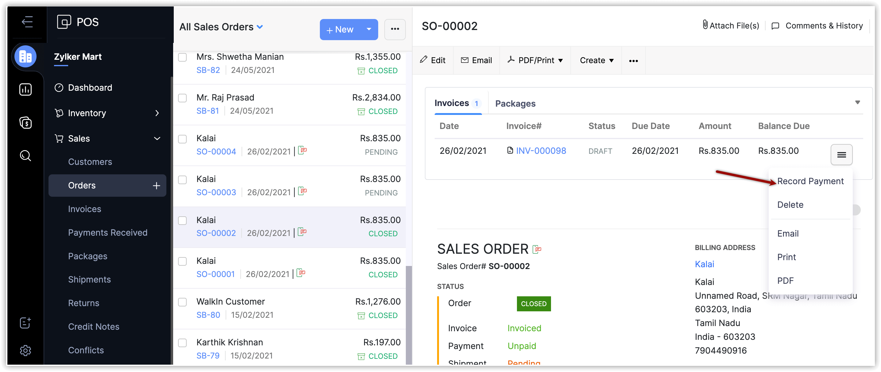
Task: Switch to the Packages tab
Action: [515, 103]
